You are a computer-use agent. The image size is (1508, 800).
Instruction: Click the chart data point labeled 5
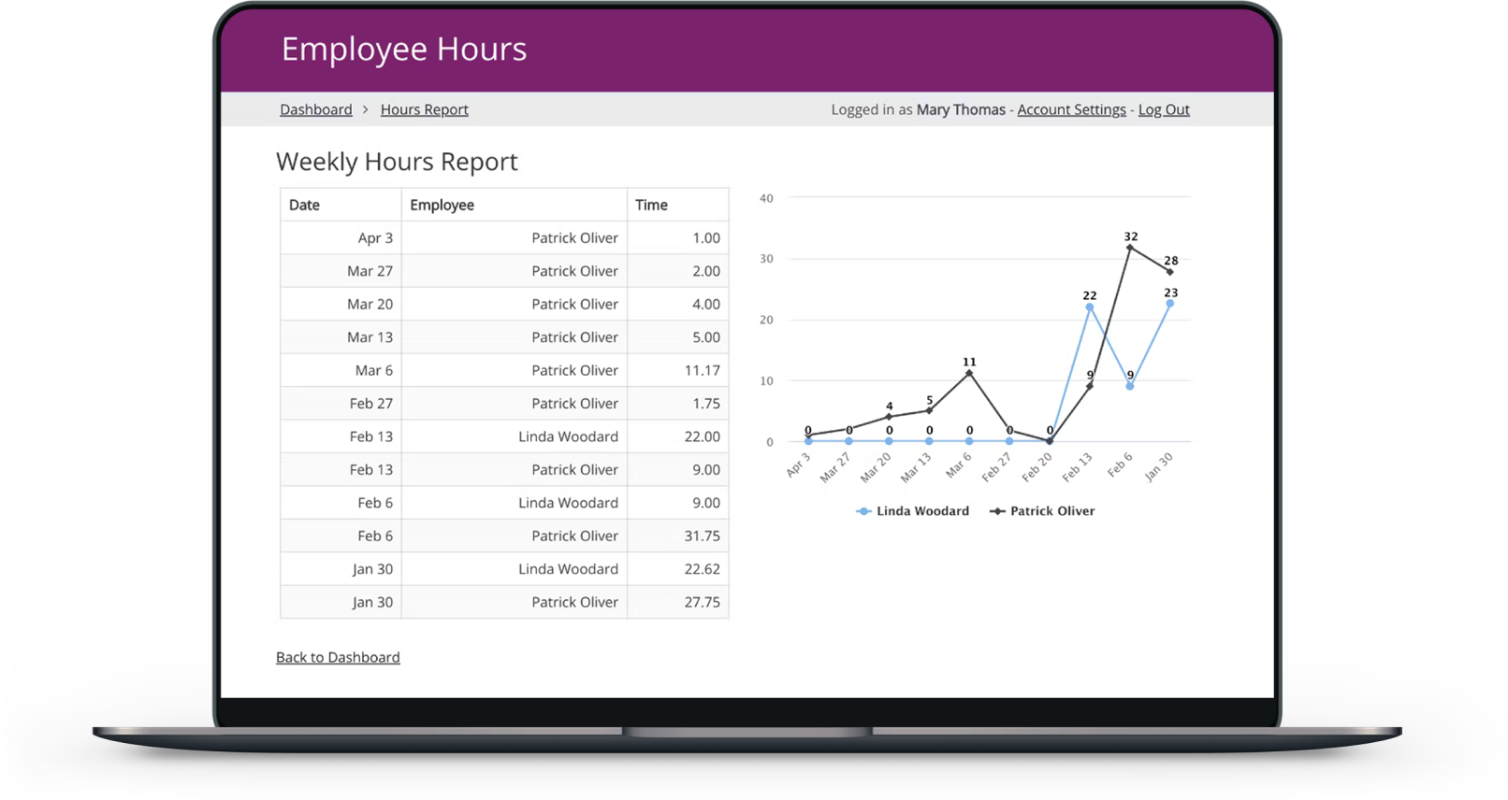929,410
